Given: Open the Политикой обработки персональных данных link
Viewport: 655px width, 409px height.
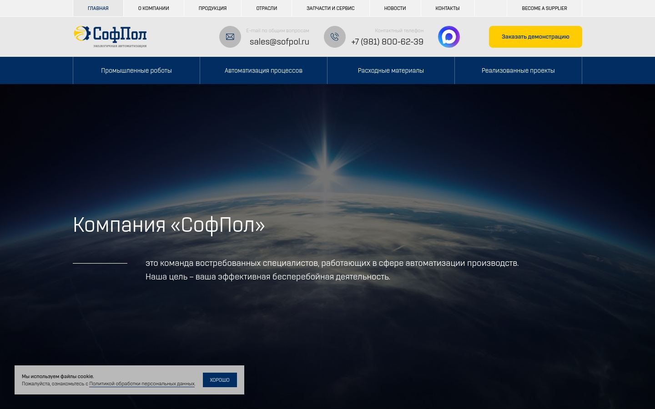Looking at the screenshot, I should click(142, 384).
